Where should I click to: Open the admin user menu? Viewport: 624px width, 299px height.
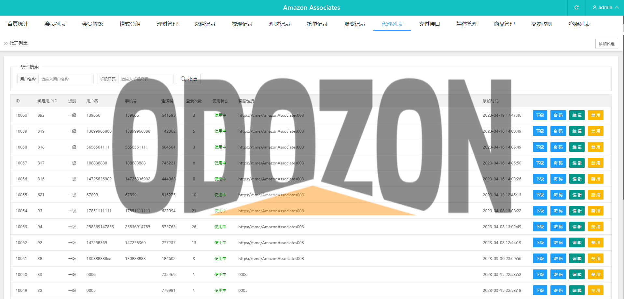tap(605, 7)
